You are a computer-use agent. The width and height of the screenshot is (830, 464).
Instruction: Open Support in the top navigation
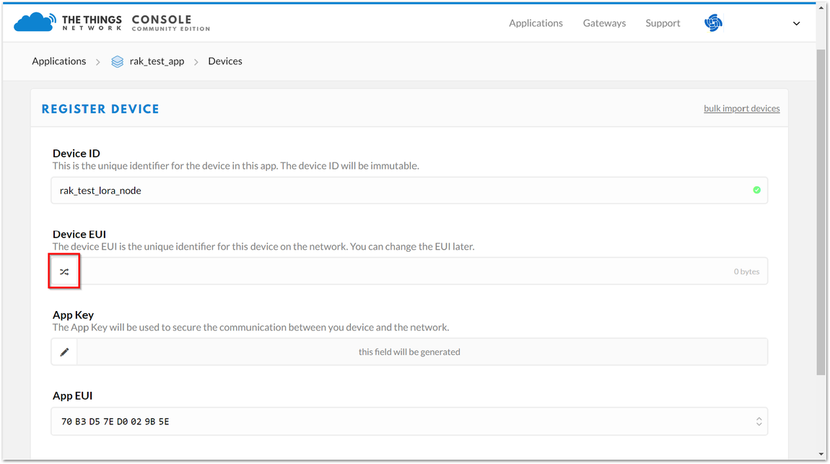coord(663,23)
